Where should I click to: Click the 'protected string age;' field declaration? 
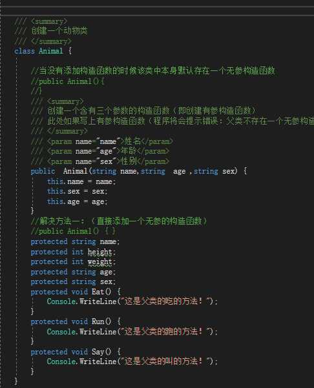coord(73,272)
